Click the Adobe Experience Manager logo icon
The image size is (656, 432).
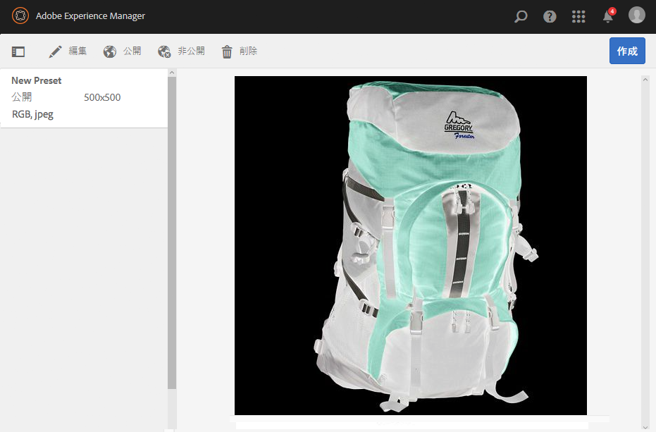pyautogui.click(x=20, y=16)
